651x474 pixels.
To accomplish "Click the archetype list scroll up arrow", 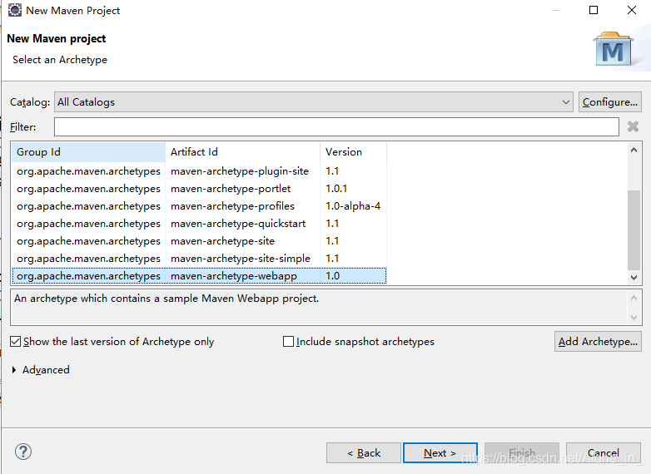I will (634, 151).
